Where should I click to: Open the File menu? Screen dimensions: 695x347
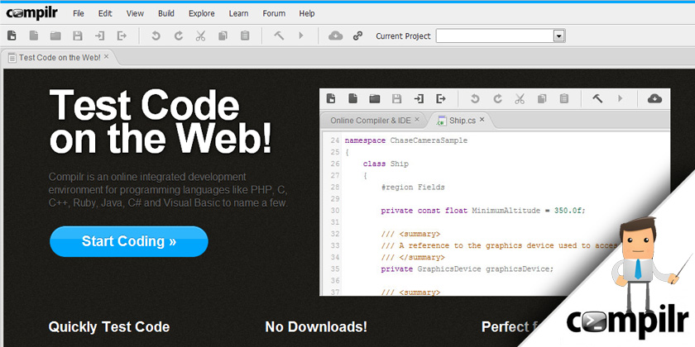[x=79, y=13]
